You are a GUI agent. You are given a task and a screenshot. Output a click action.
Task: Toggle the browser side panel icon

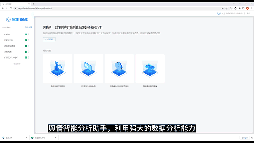pos(243,9)
